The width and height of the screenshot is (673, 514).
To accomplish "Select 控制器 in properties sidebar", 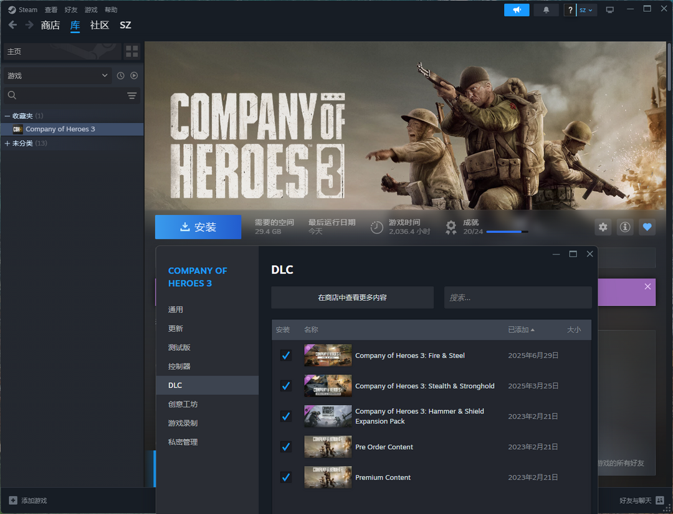I will pyautogui.click(x=208, y=366).
